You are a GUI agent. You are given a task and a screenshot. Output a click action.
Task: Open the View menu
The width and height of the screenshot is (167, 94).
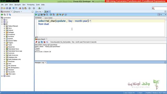click(11, 5)
